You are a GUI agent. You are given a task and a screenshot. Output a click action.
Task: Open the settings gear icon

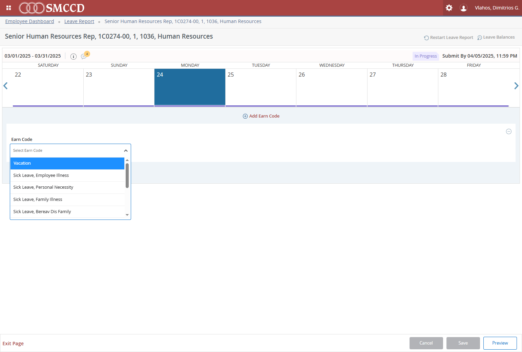(449, 8)
